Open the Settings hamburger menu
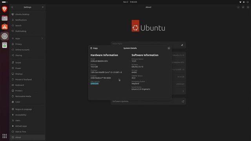This screenshot has width=251, height=141. coord(43,7)
